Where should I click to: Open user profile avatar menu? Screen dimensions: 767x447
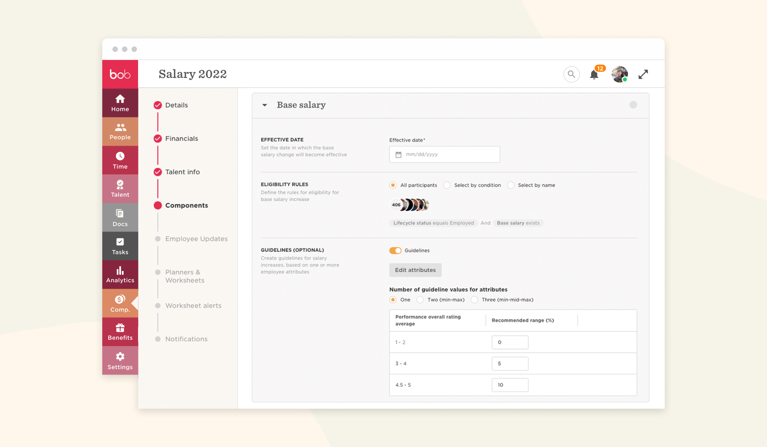coord(620,74)
